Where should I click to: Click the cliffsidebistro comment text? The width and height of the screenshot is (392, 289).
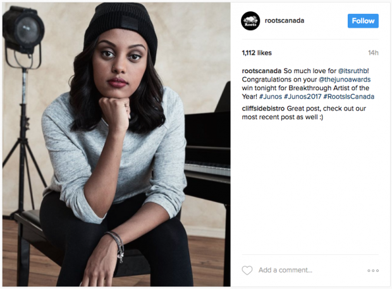304,113
